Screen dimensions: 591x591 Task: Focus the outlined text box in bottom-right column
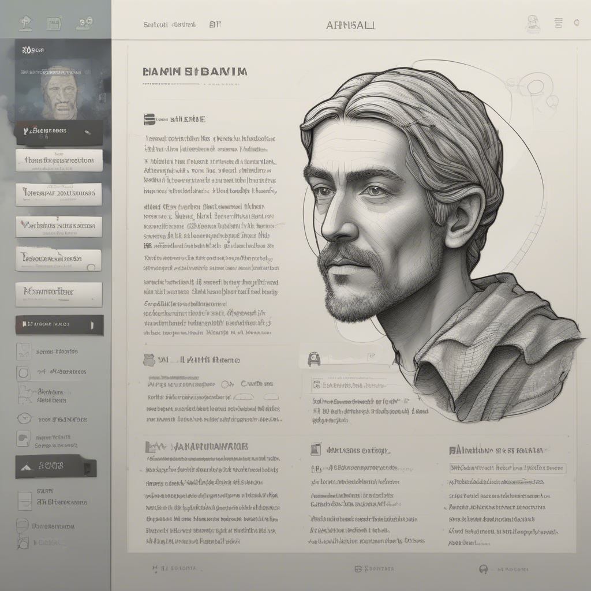[508, 468]
